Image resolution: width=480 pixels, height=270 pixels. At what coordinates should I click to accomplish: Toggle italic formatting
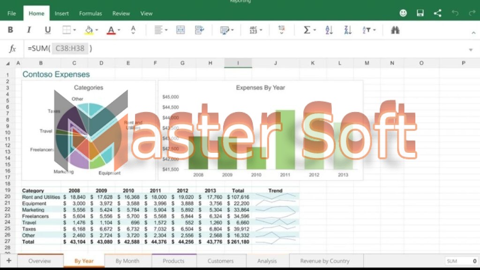click(29, 30)
